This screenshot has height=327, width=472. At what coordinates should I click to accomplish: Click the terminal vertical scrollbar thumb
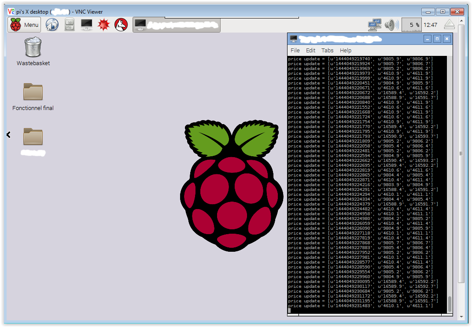pyautogui.click(x=450, y=304)
